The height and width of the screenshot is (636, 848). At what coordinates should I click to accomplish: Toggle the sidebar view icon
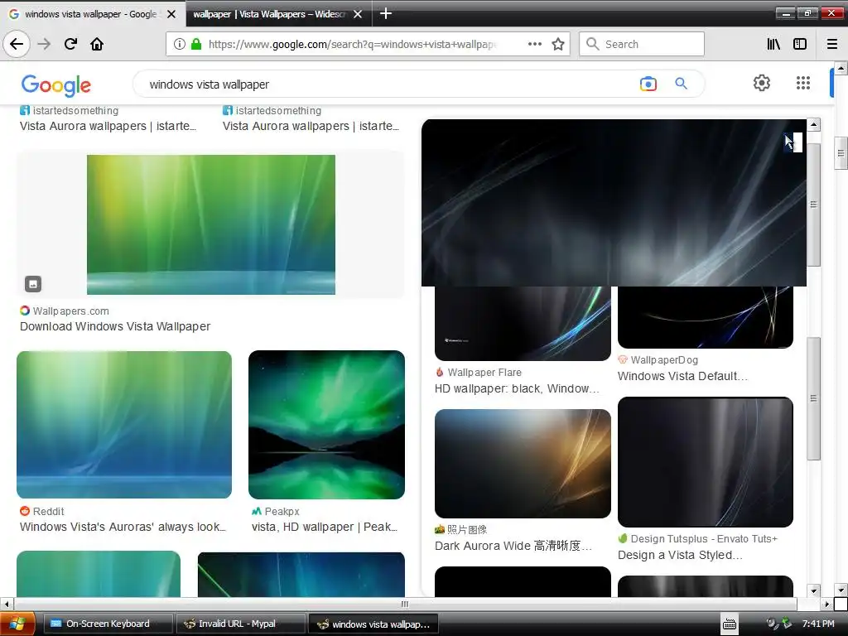click(x=800, y=44)
